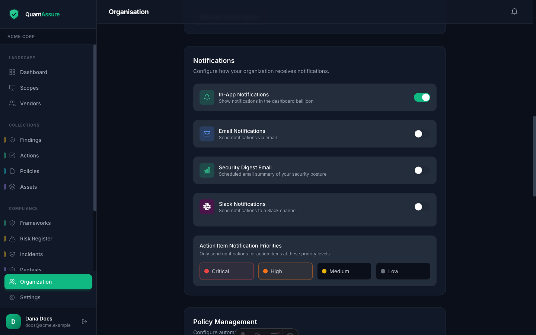Viewport: 536px width, 335px height.
Task: Open Frameworks compliance page
Action: [48, 223]
